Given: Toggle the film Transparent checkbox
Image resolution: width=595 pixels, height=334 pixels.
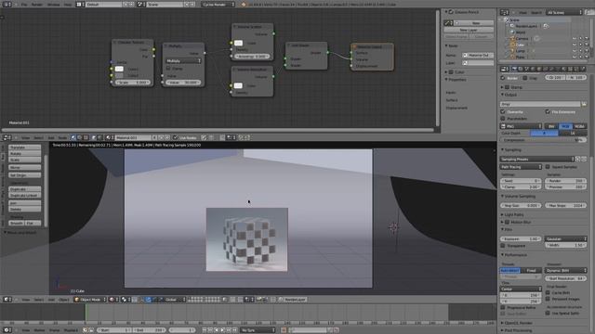Looking at the screenshot, I should pos(503,246).
